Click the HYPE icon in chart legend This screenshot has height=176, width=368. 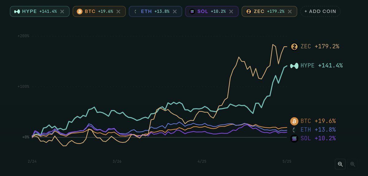point(294,66)
